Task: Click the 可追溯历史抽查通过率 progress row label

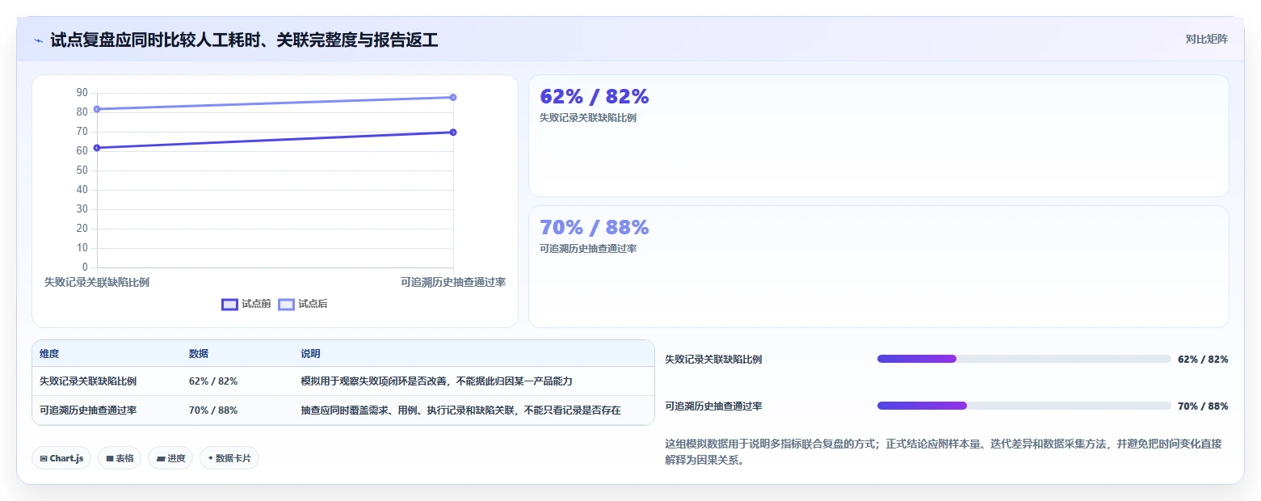Action: pyautogui.click(x=713, y=406)
